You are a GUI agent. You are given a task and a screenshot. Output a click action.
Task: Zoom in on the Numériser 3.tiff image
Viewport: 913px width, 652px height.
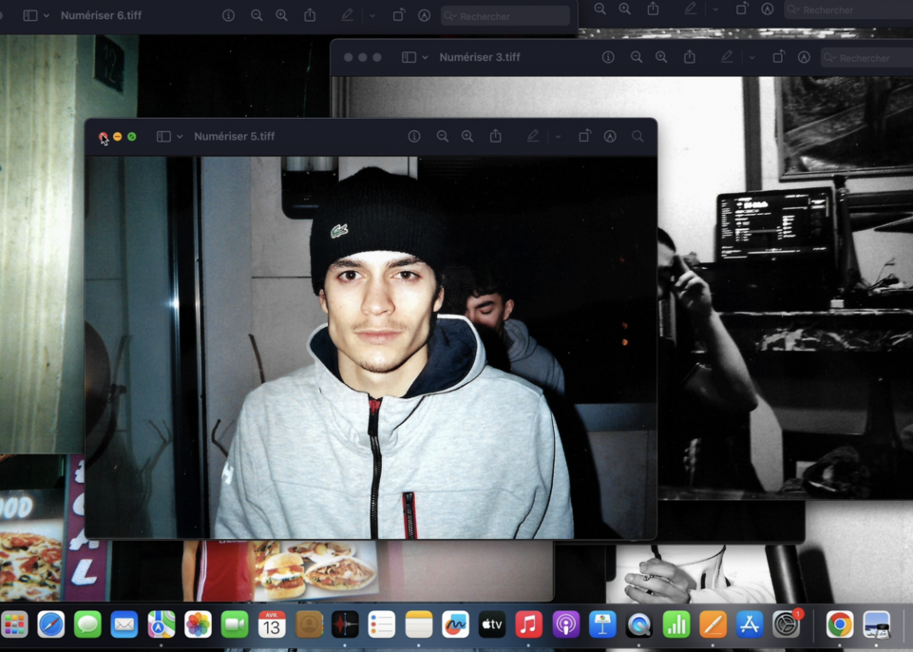(661, 58)
